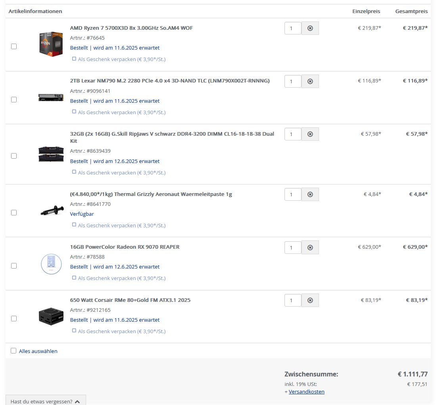
Task: Click the Corsair power supply thumbnail
Action: 51,316
